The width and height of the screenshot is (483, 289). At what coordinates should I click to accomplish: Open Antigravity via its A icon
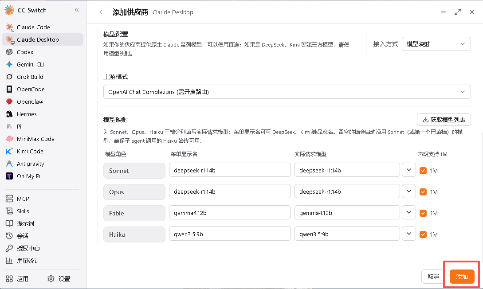tap(9, 164)
